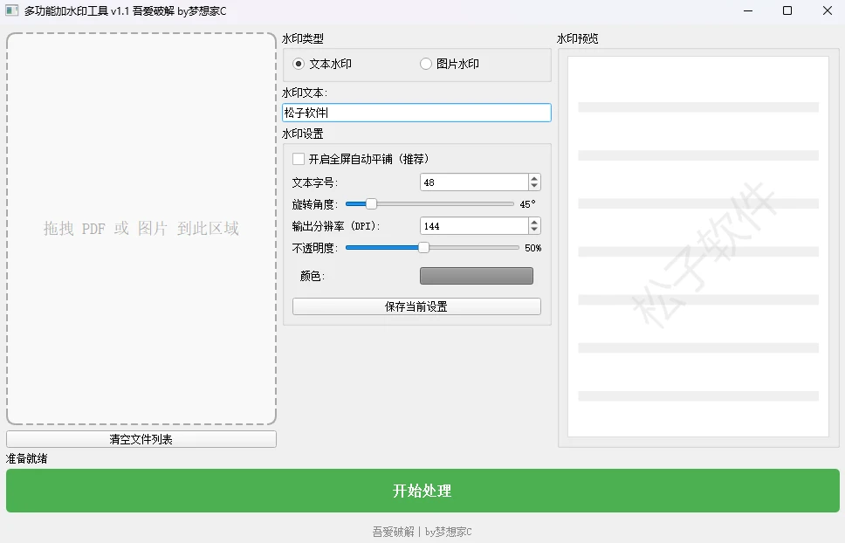This screenshot has width=845, height=543.
Task: Click the 不透明度 opacity slider handle
Action: tap(424, 247)
